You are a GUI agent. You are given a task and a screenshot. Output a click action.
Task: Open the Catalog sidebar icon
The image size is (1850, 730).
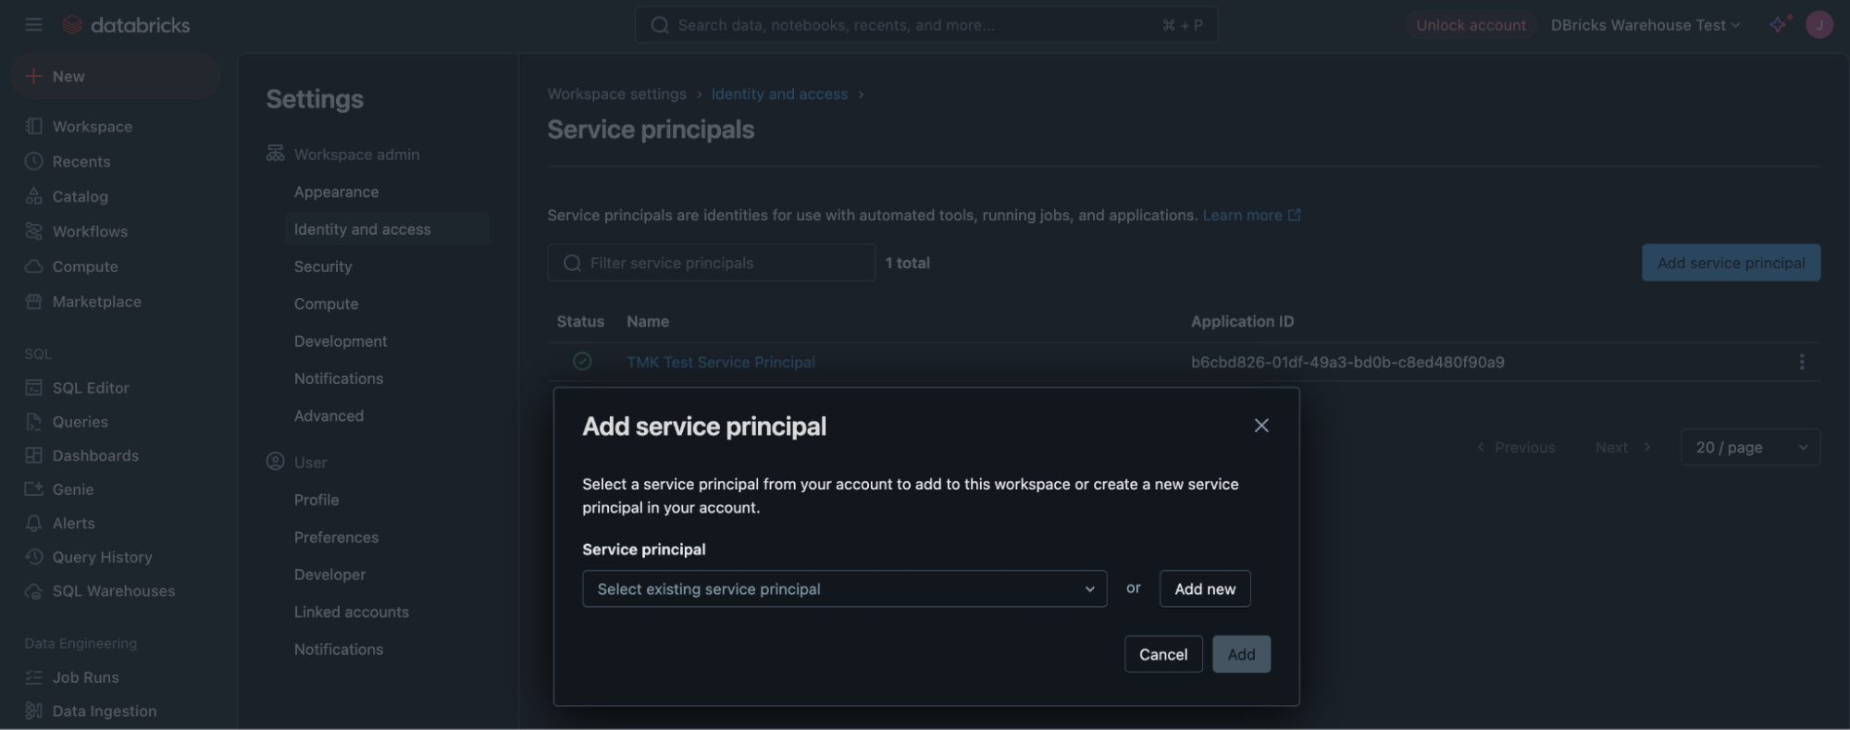(x=34, y=196)
